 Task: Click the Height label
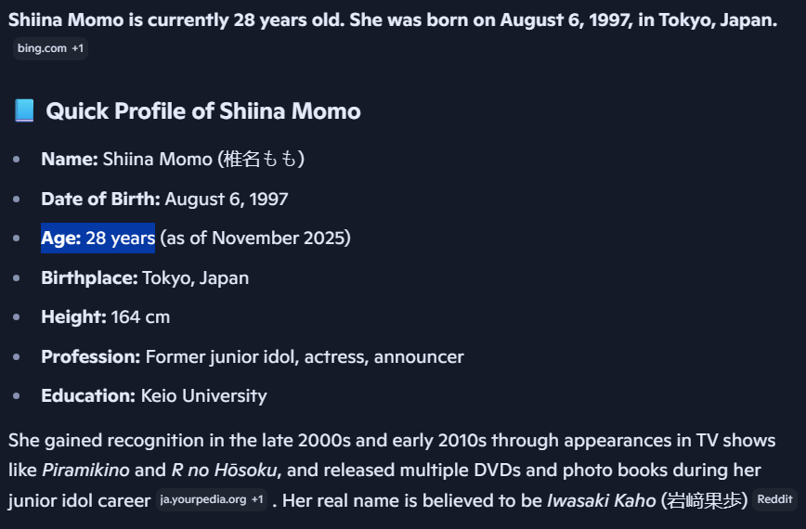tap(73, 317)
